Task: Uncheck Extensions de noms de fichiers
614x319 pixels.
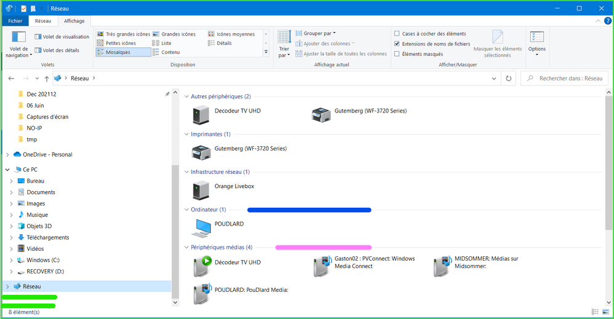Action: (397, 44)
